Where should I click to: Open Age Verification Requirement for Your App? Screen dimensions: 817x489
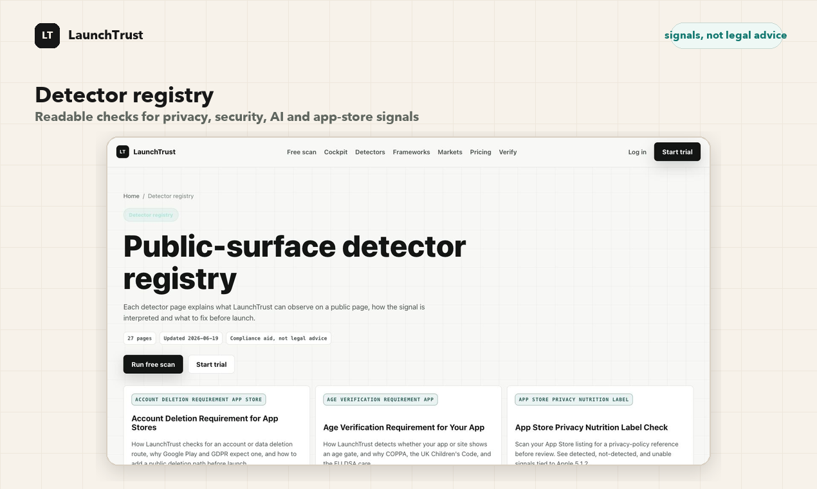tap(404, 427)
